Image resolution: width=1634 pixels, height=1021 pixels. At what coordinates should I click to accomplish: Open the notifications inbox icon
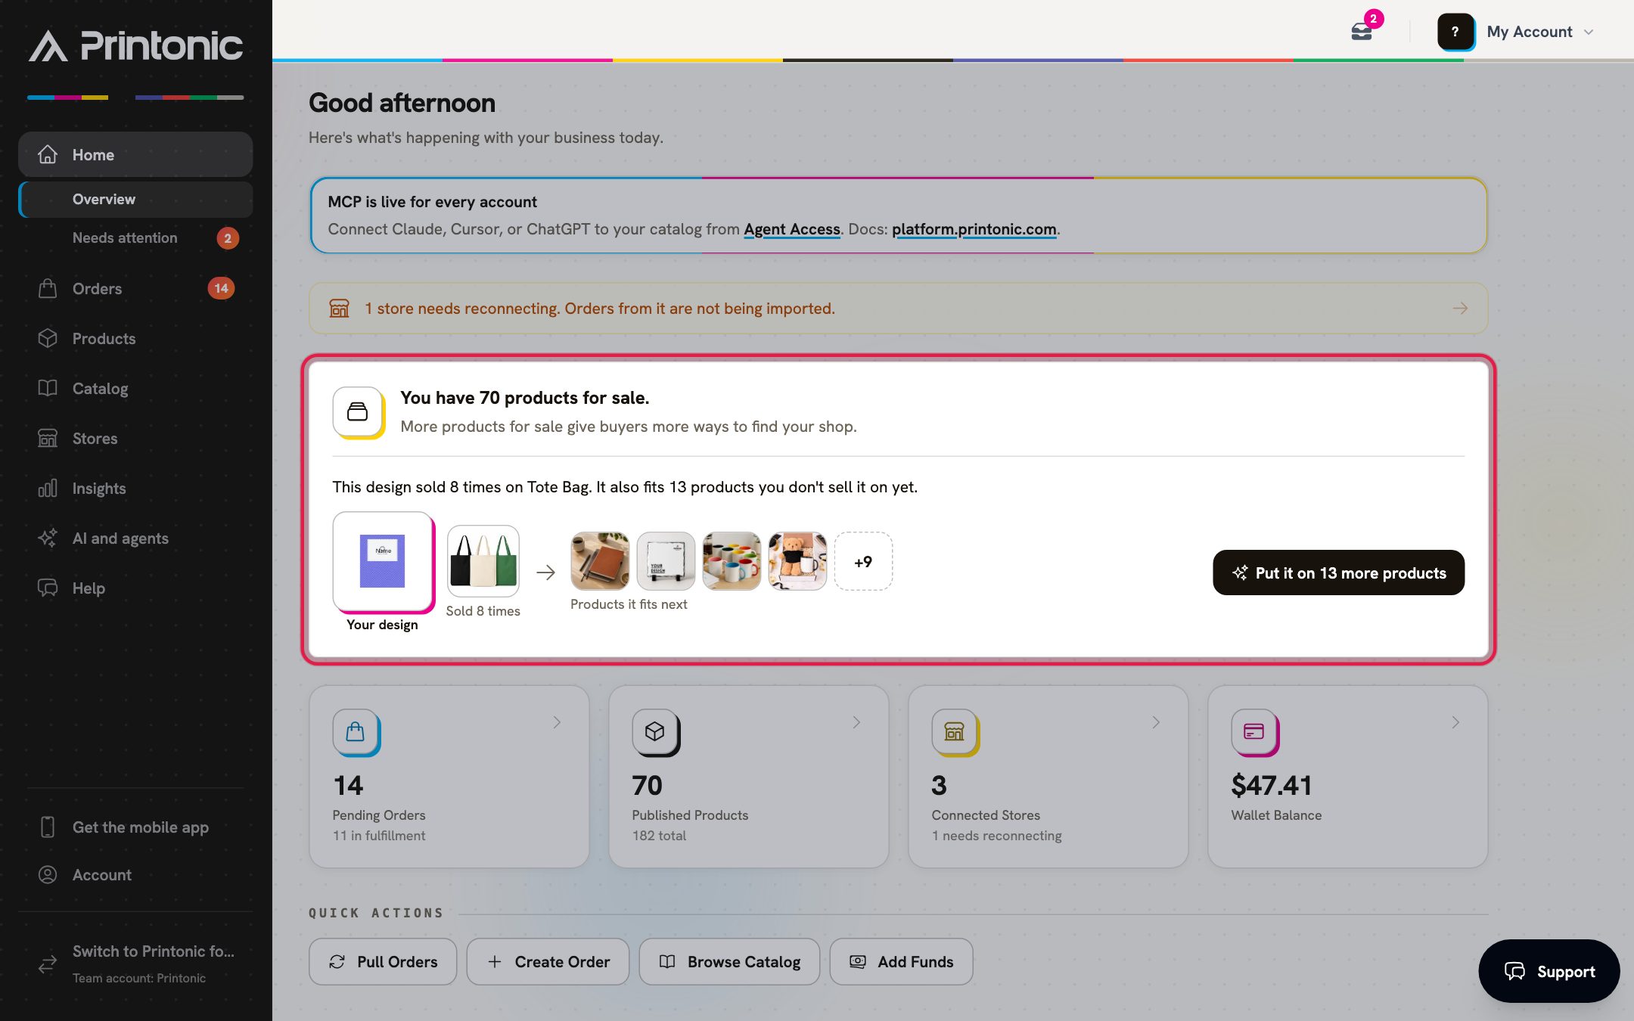(1362, 32)
